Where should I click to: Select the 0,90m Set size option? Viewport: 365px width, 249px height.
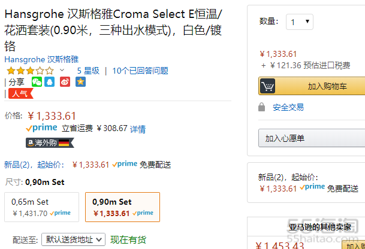[122, 207]
